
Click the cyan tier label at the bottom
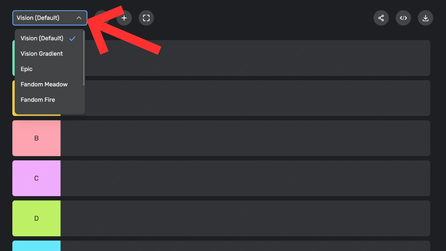point(37,246)
